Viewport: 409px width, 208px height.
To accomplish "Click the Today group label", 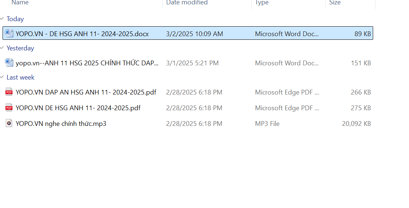I will (x=15, y=19).
